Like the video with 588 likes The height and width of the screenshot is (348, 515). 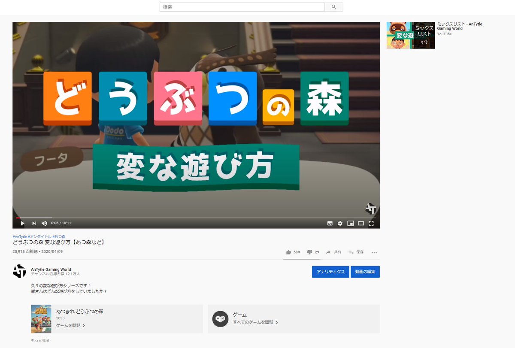click(x=293, y=252)
